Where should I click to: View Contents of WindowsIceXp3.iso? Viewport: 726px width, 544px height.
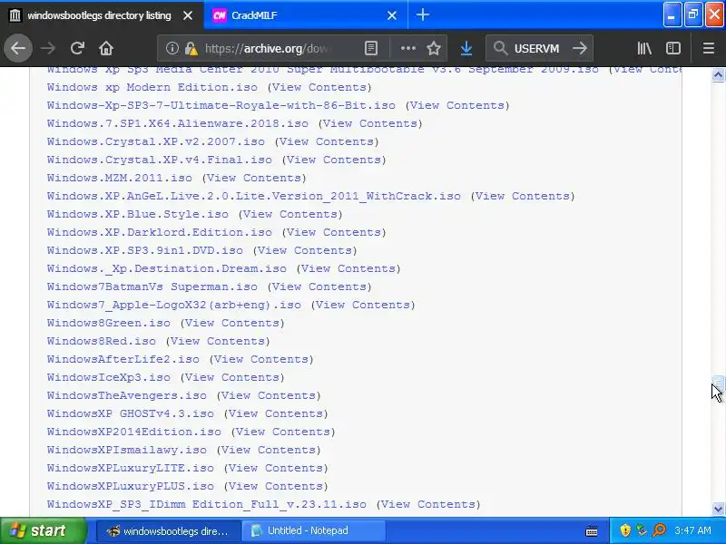point(232,377)
